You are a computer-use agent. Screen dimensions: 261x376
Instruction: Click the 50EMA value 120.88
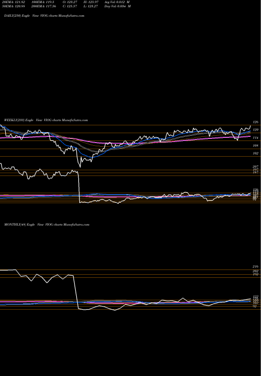(x=13, y=6)
